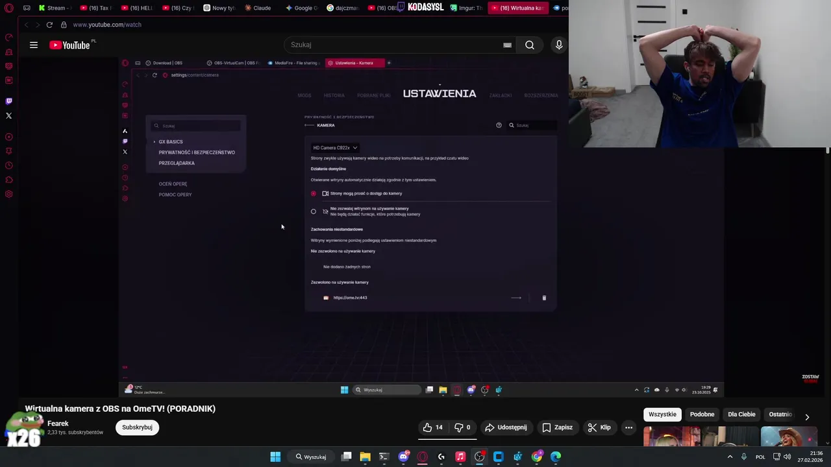Open the POL input language switcher
This screenshot has height=467, width=831.
click(x=760, y=457)
